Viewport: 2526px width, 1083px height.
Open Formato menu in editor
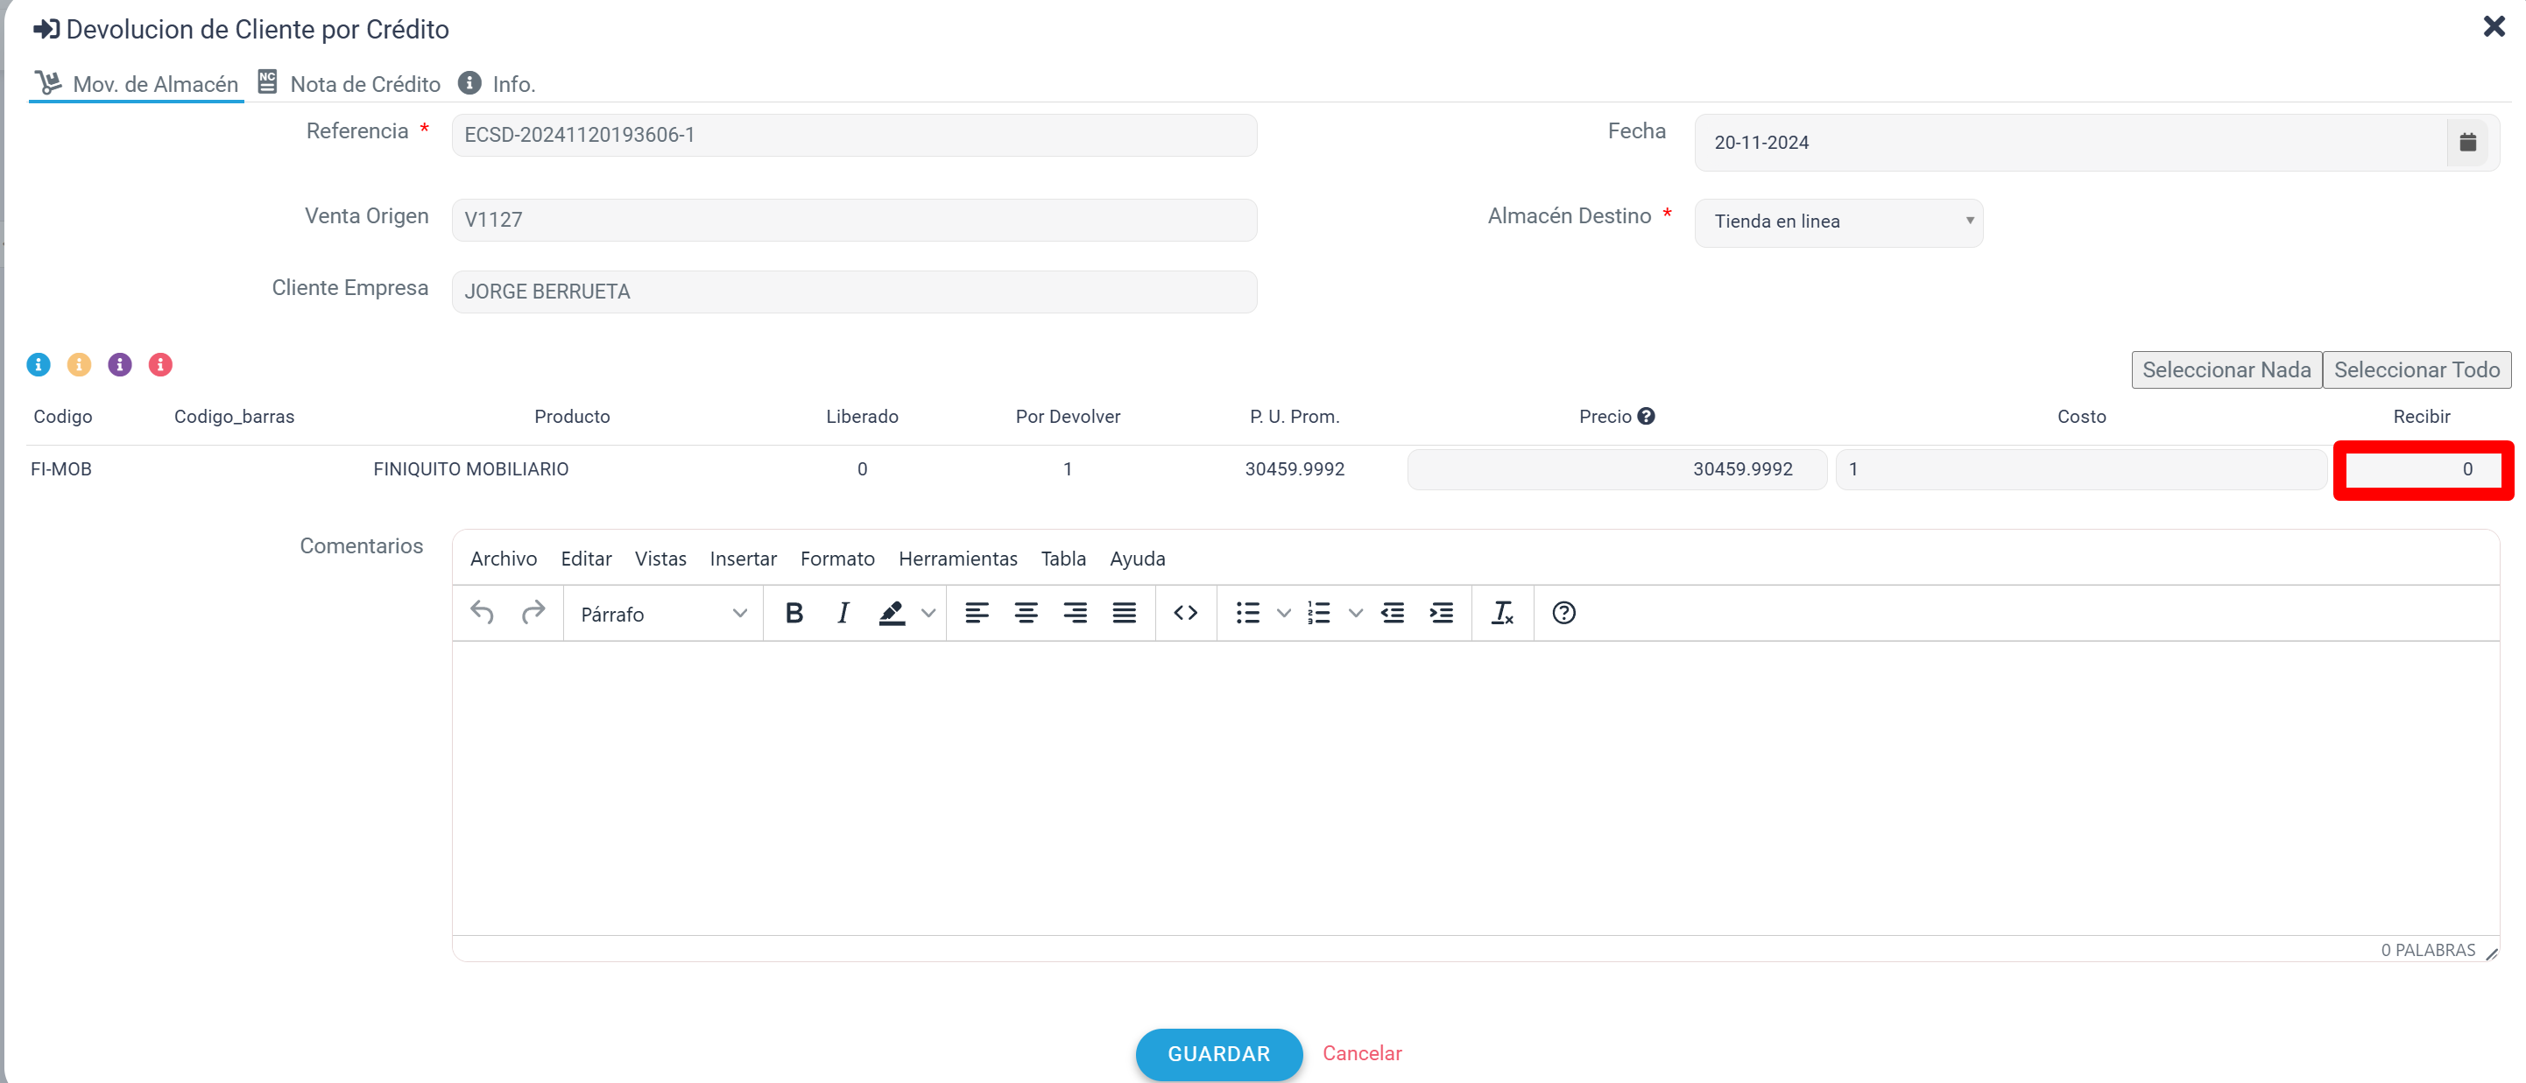click(x=837, y=559)
